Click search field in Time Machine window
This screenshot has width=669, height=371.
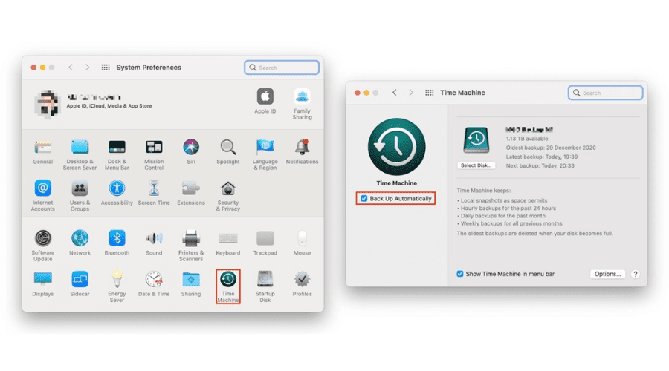click(605, 93)
